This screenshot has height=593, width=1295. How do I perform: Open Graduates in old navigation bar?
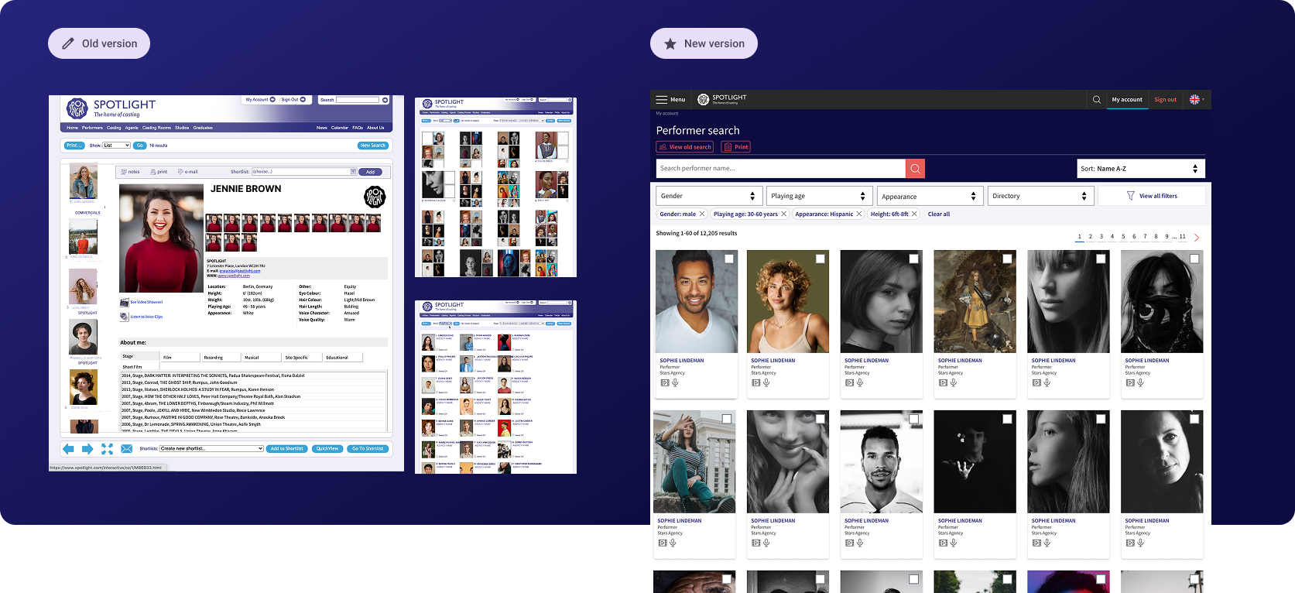203,128
